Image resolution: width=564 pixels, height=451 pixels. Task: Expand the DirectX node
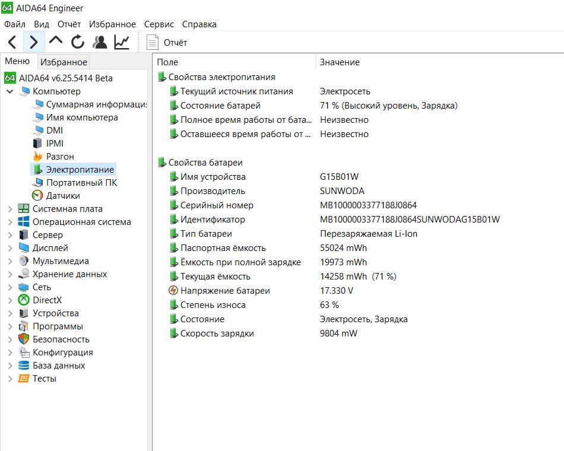(10, 300)
